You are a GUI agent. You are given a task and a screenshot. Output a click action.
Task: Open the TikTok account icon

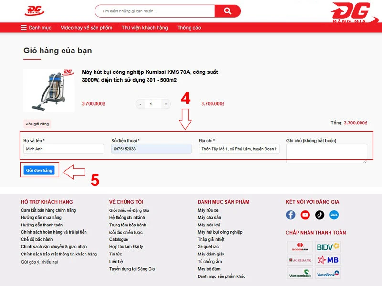319,215
